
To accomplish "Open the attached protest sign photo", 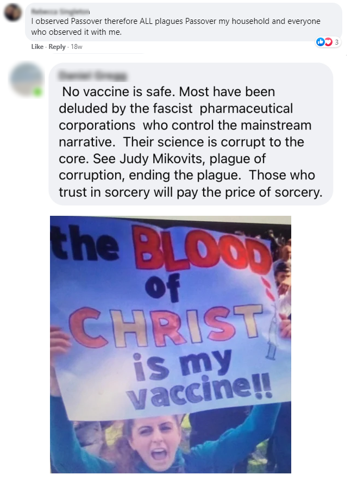I will [171, 345].
